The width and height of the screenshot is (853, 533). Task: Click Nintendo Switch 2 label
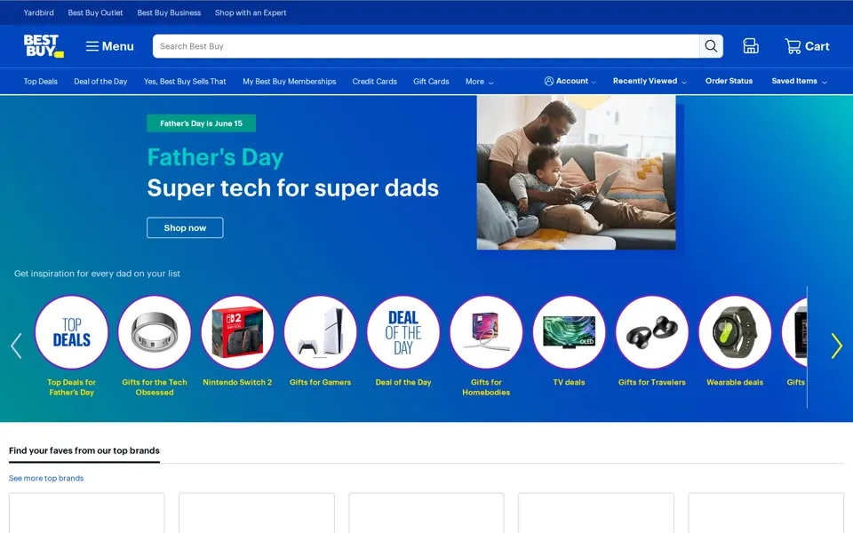point(237,382)
